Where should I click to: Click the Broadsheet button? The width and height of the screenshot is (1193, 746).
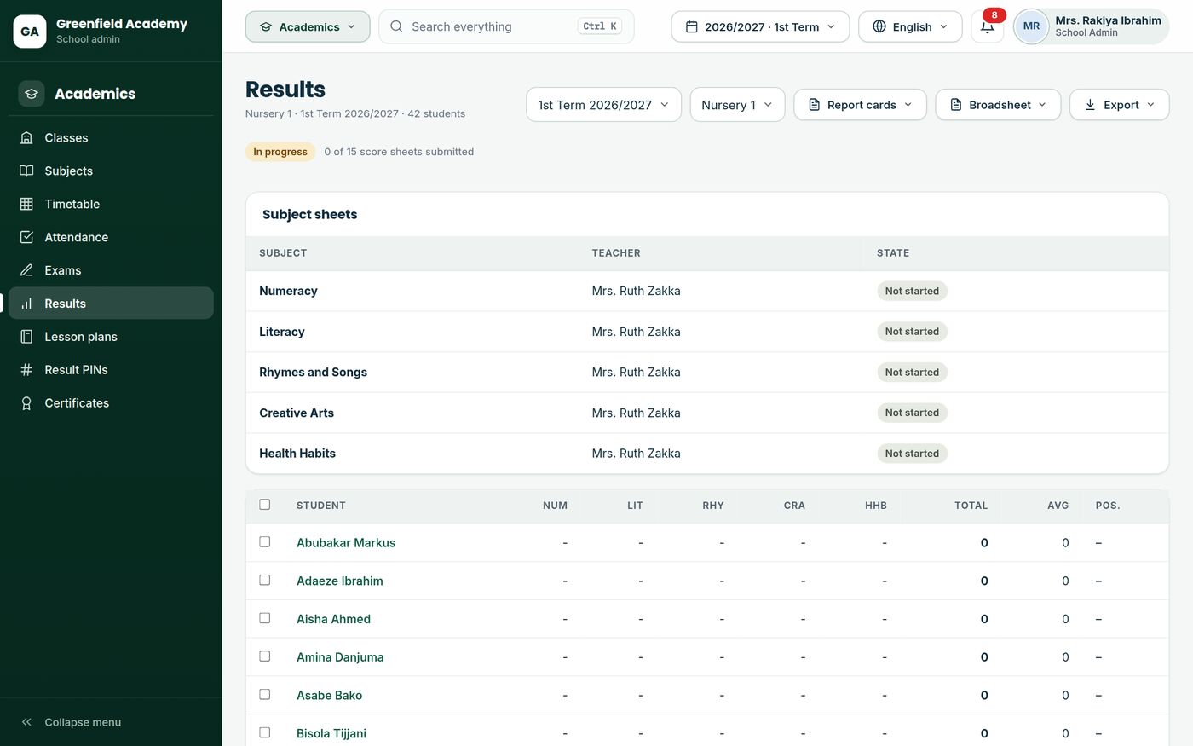(998, 105)
